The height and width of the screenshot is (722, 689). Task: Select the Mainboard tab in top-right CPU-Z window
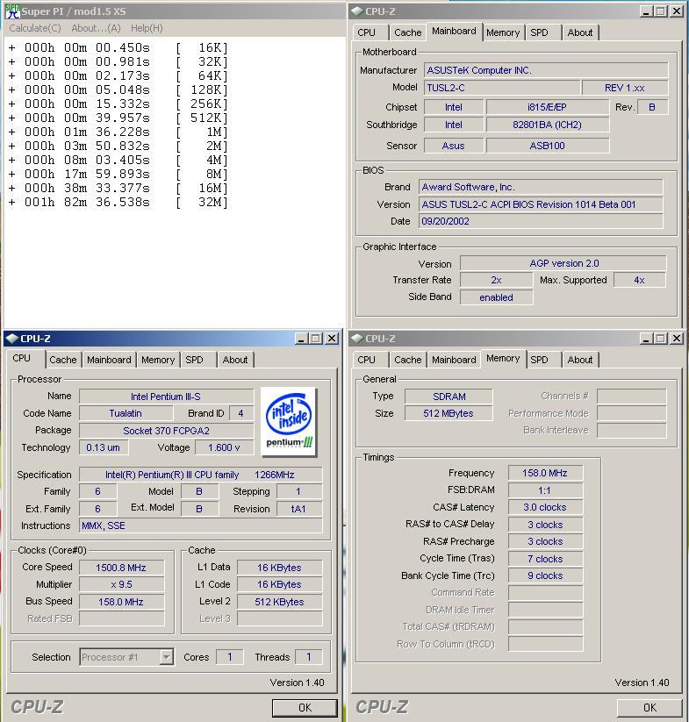[454, 32]
